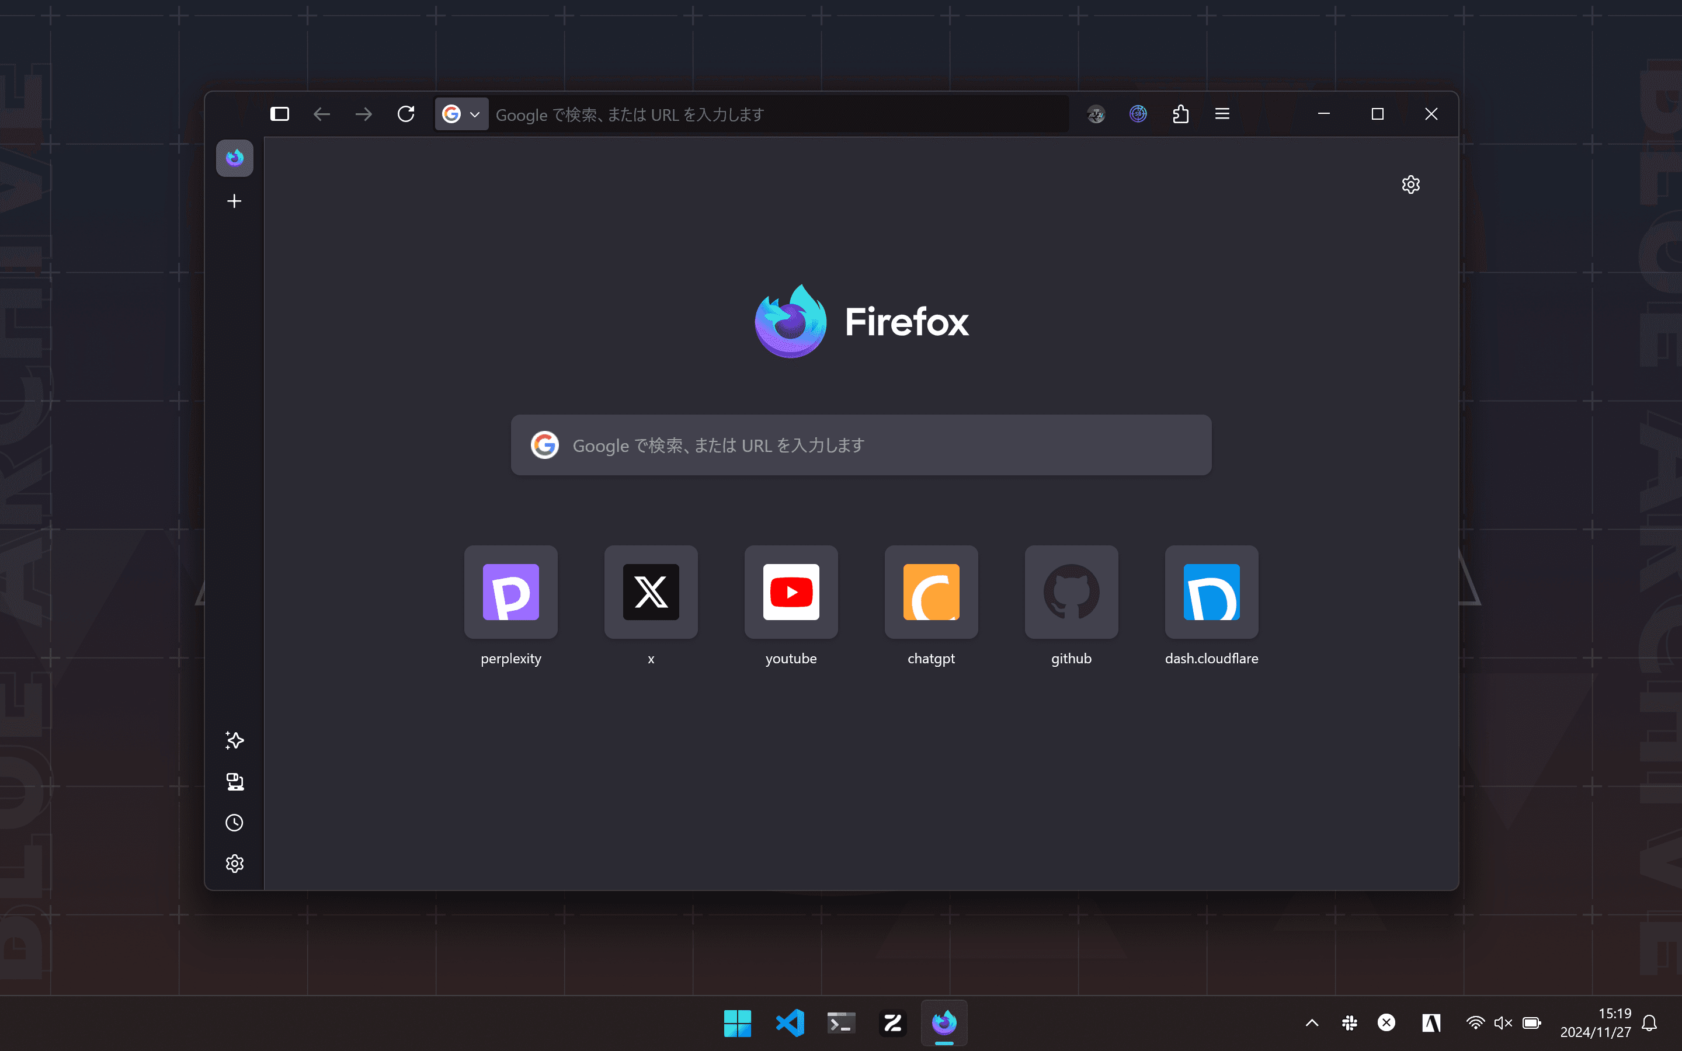Reload the current page
The height and width of the screenshot is (1051, 1682).
click(x=406, y=114)
